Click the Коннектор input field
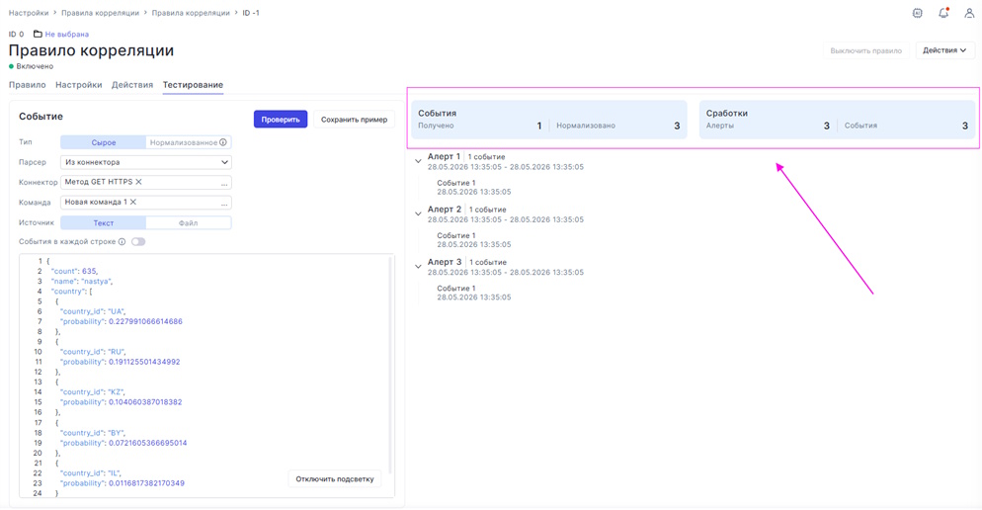Image resolution: width=982 pixels, height=510 pixels. tap(146, 182)
